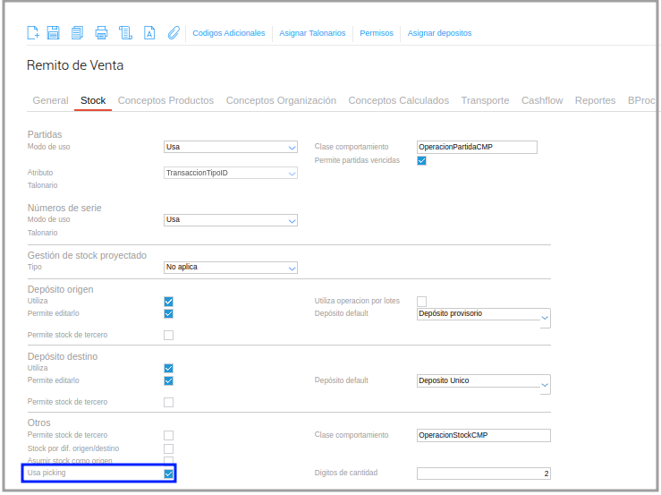
Task: Enable Utiliza operacion por lotes checkbox
Action: (421, 302)
